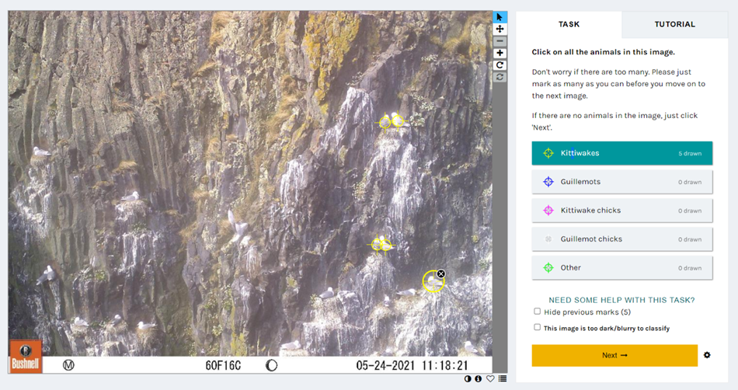Rotate the image with the rotate icon

[x=500, y=65]
